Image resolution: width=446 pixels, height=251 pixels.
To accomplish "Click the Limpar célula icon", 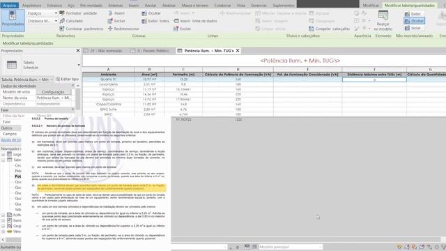I will click(258, 29).
